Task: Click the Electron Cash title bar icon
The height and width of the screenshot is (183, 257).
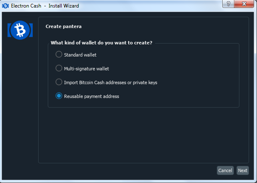Action: point(5,6)
